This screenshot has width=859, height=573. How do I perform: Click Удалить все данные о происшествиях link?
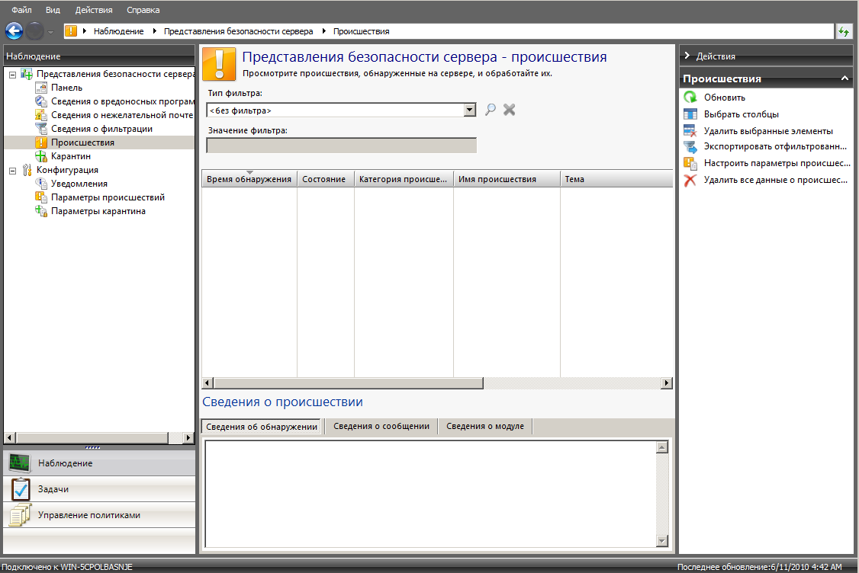tap(776, 181)
